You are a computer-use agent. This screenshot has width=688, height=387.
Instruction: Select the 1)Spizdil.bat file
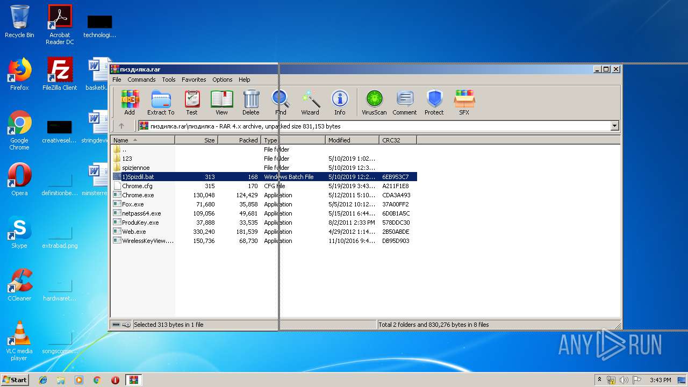(x=264, y=177)
